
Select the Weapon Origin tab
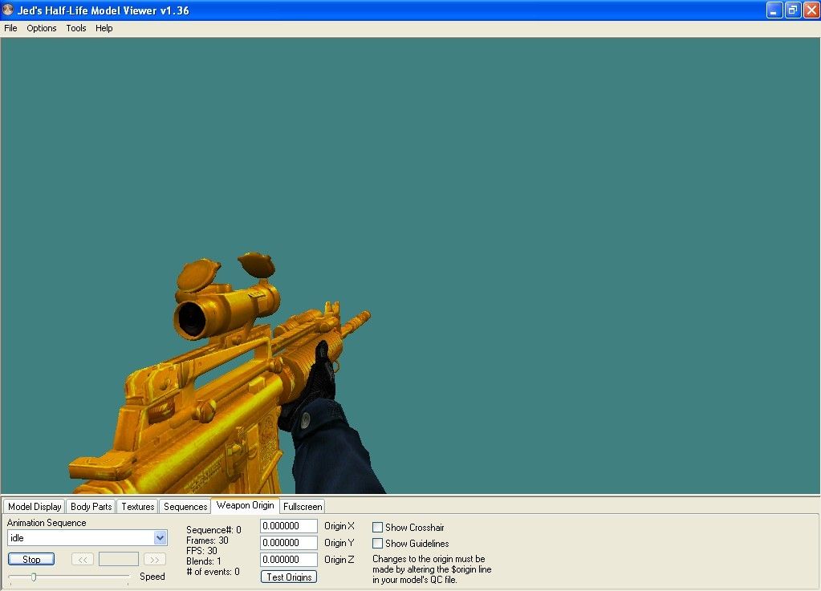coord(245,505)
